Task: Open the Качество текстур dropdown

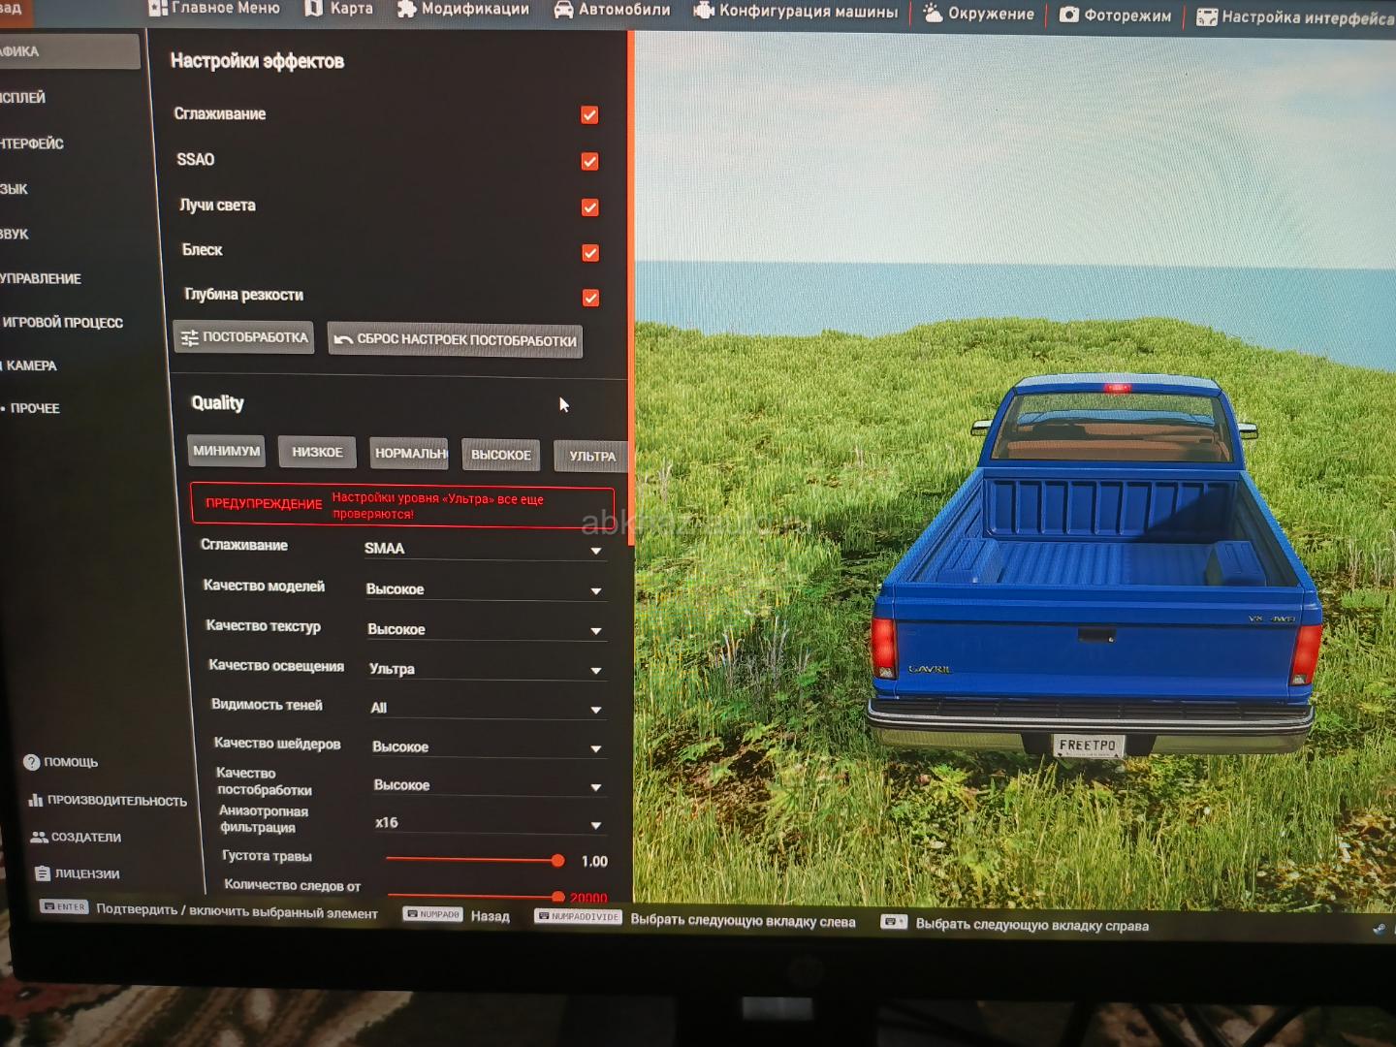Action: click(x=486, y=630)
